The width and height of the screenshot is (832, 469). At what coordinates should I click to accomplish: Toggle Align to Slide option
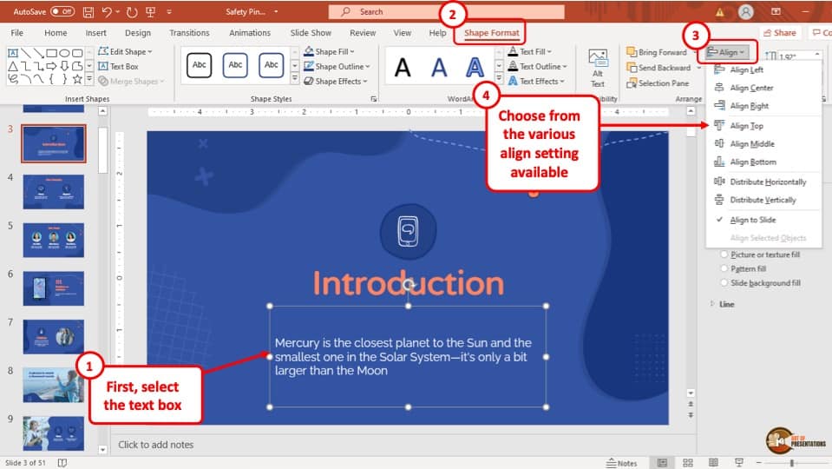pos(752,220)
